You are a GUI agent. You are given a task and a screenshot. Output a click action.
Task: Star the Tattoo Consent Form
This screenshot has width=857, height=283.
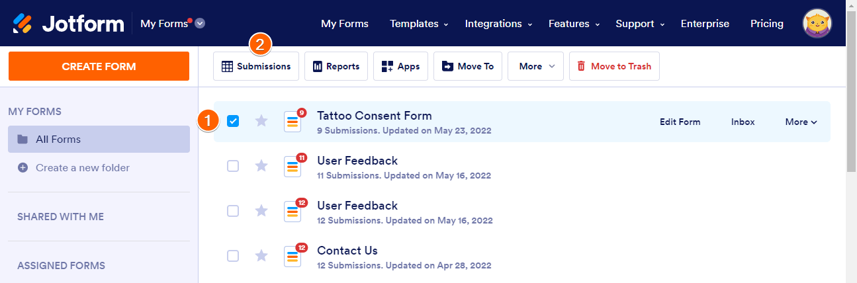261,121
